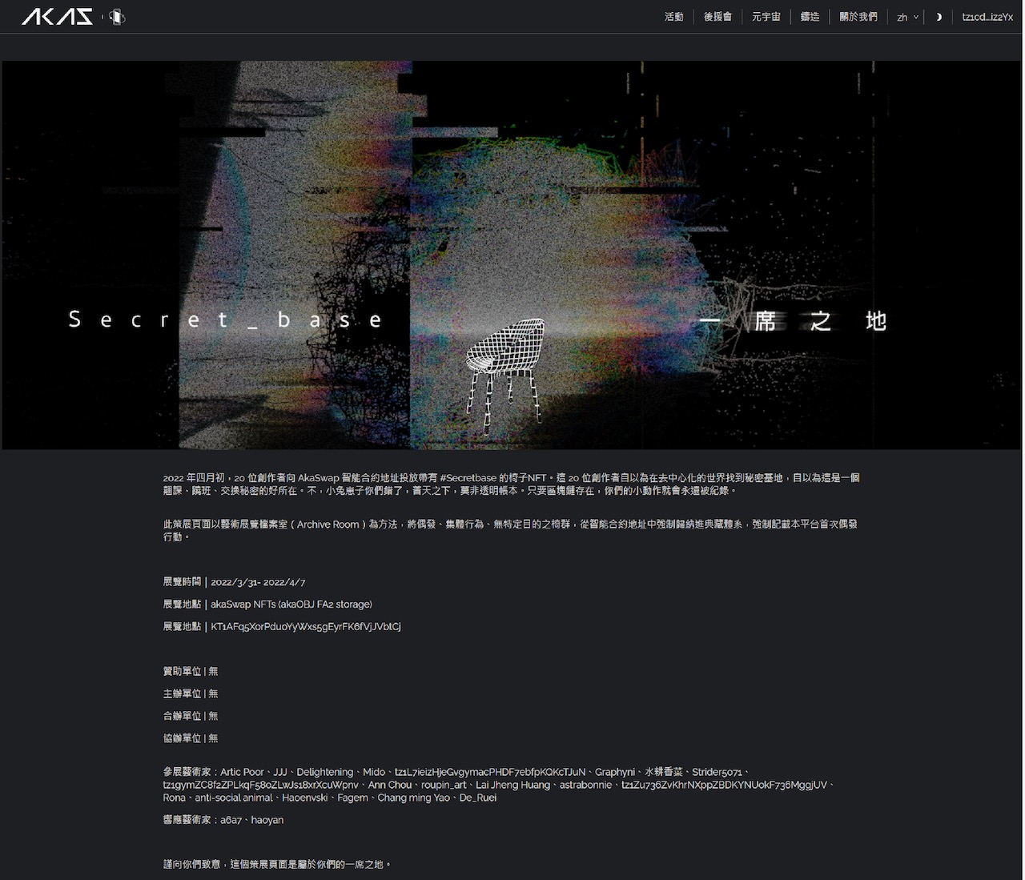Open the 關於我們 about menu
1025x880 pixels.
pos(858,17)
